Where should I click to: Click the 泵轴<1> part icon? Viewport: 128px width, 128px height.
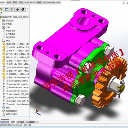(x=4, y=61)
